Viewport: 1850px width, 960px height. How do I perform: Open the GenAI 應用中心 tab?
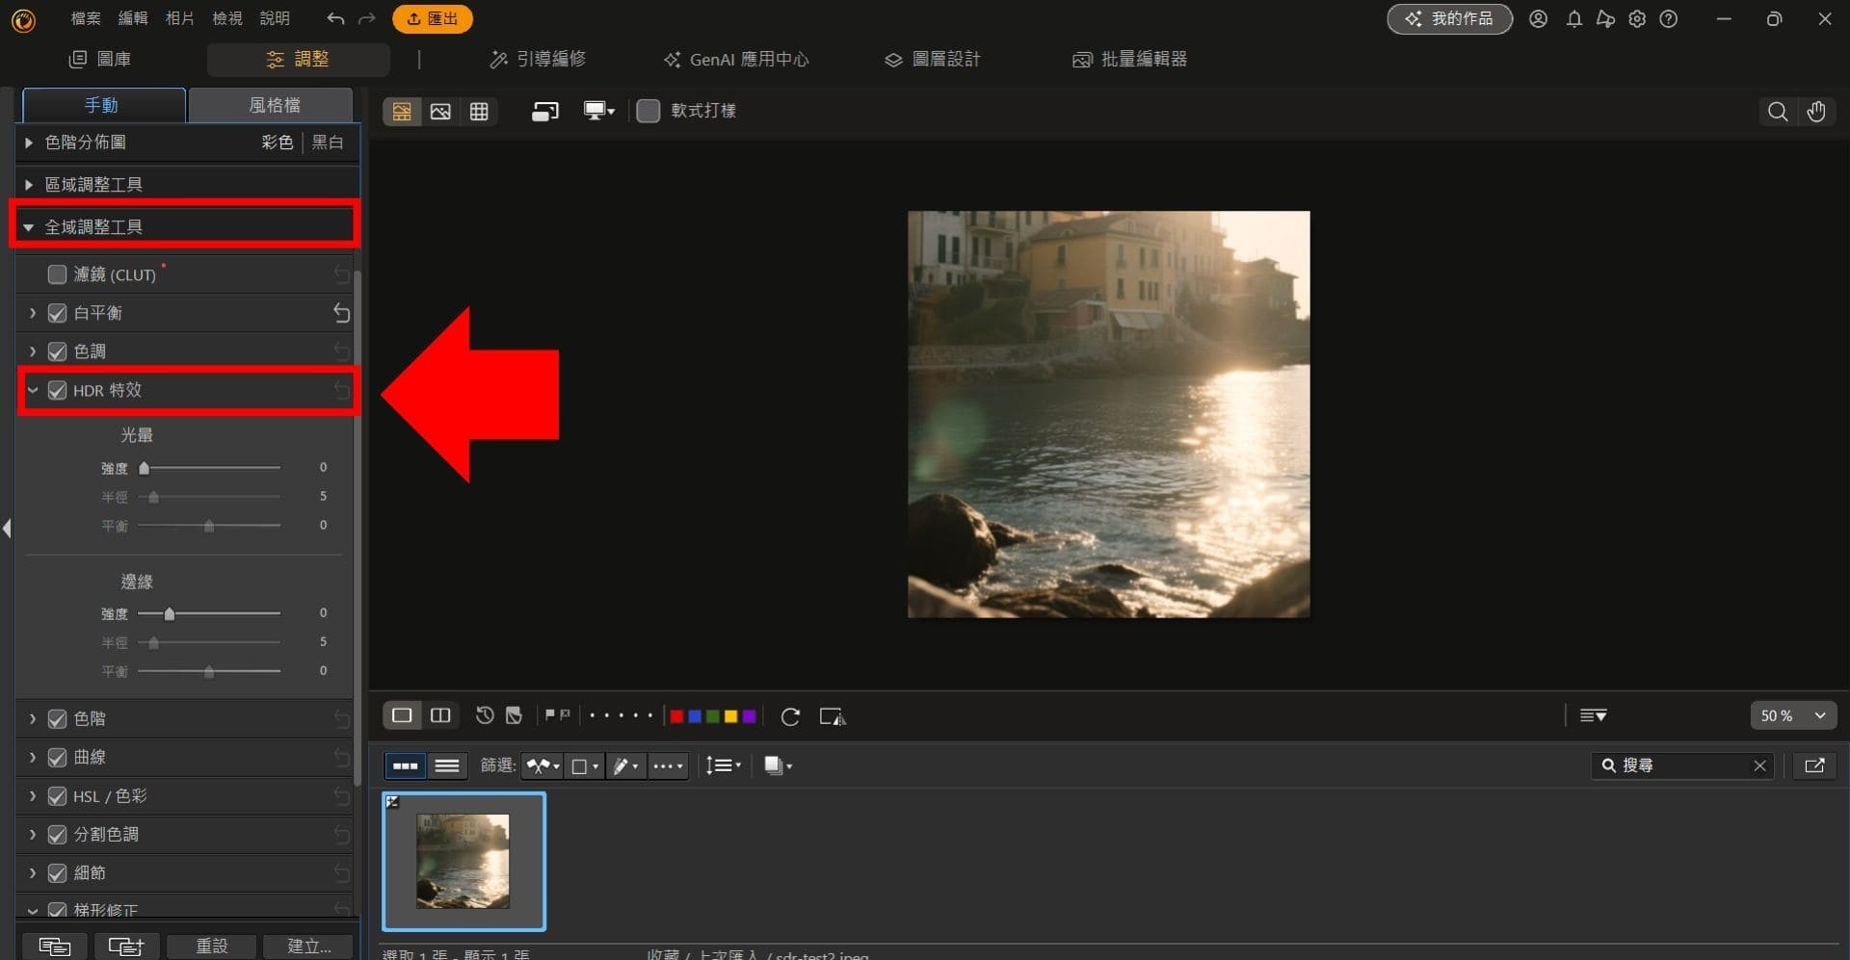[736, 60]
